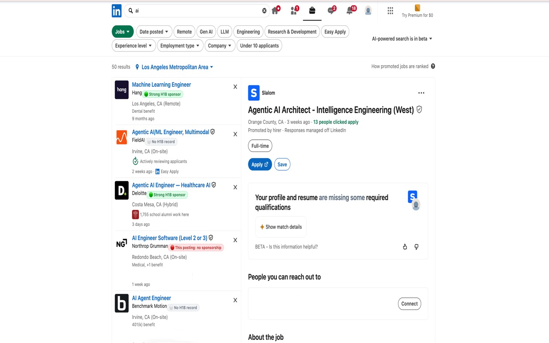Click 13 people clicked apply text
549x343 pixels.
(x=336, y=122)
